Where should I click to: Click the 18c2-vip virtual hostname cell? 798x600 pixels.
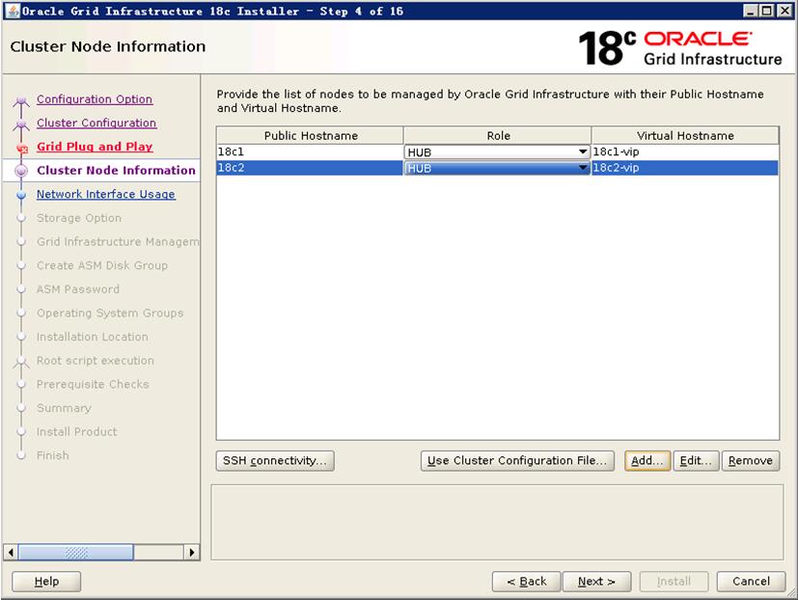[685, 168]
